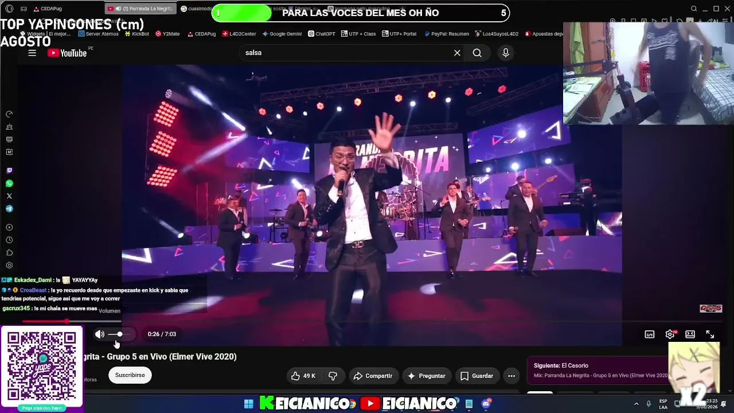Open the M-box sidebar icon
This screenshot has height=413, width=734.
[9, 152]
